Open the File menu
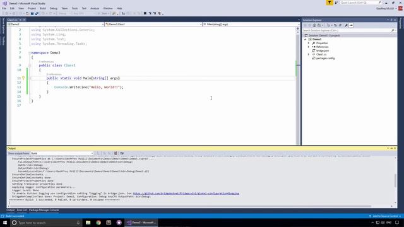This screenshot has width=404, height=227. coord(4,8)
